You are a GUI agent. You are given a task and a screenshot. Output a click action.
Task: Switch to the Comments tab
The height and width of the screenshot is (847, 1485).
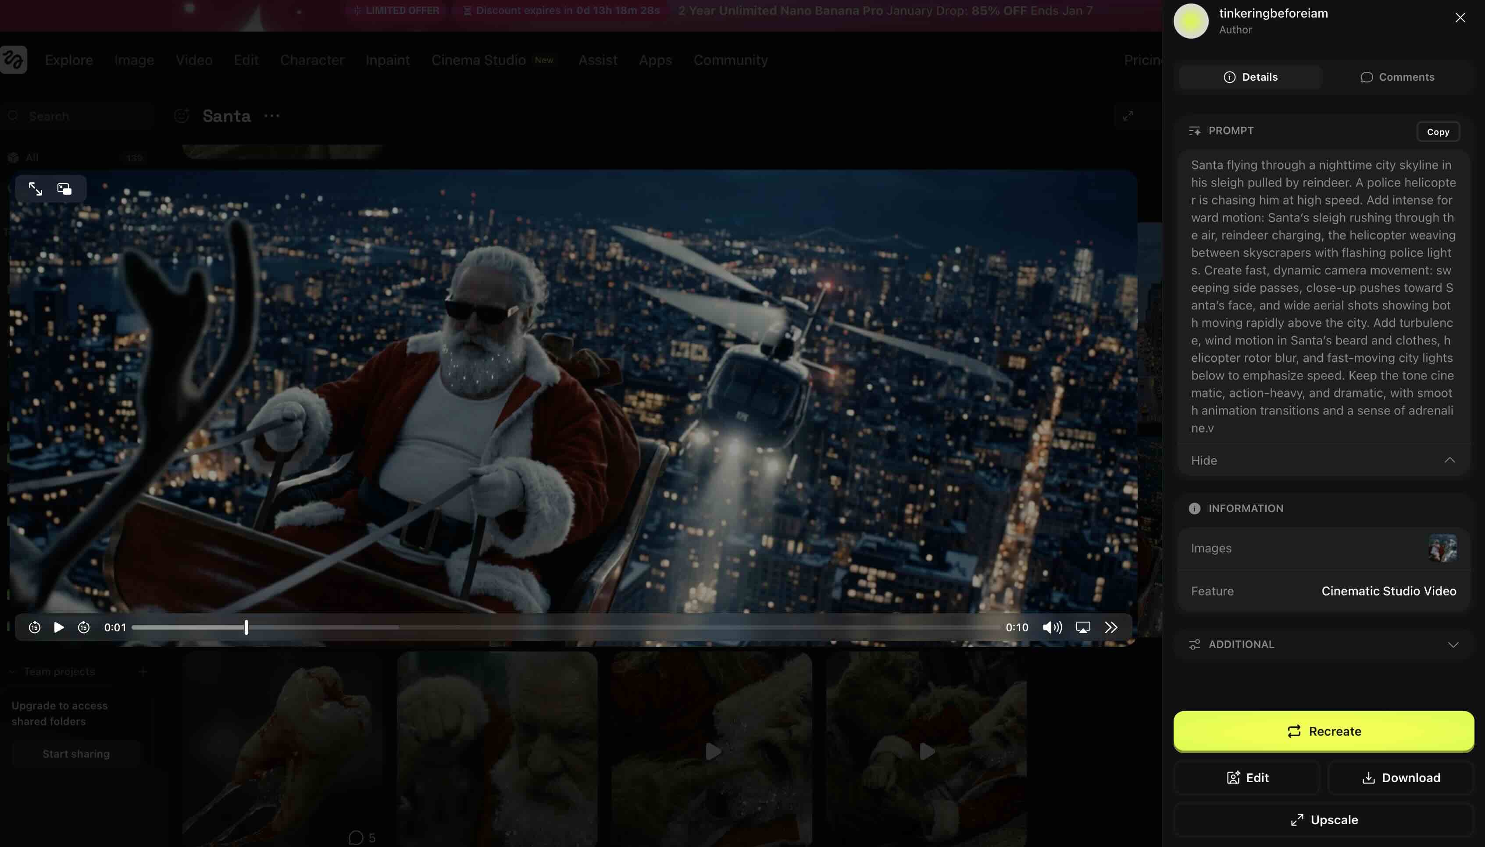[x=1397, y=77]
